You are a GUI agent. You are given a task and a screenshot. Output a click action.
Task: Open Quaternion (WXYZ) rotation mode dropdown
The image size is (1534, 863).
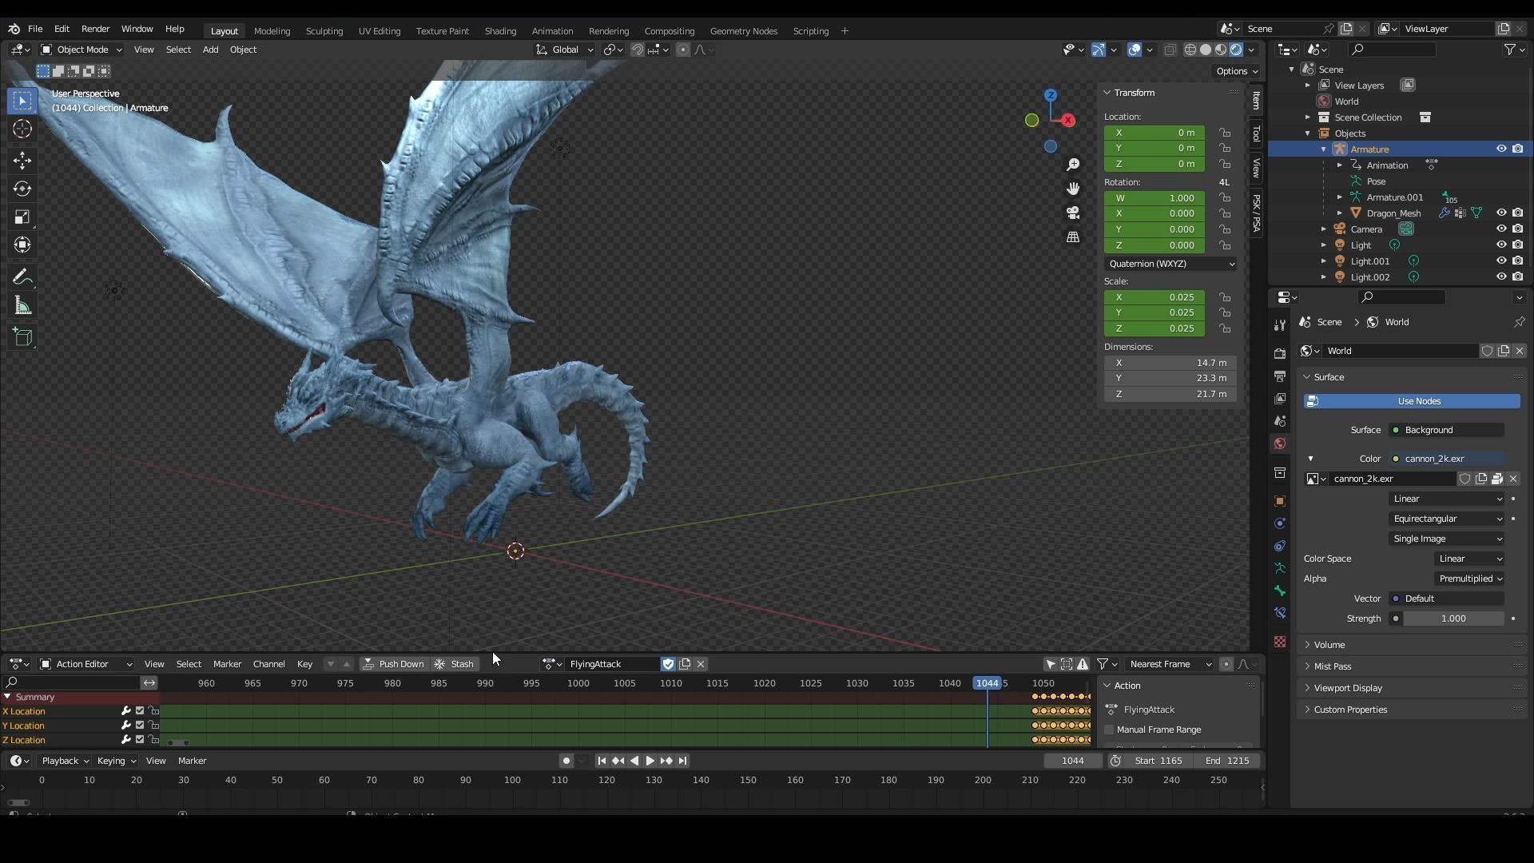click(x=1170, y=264)
